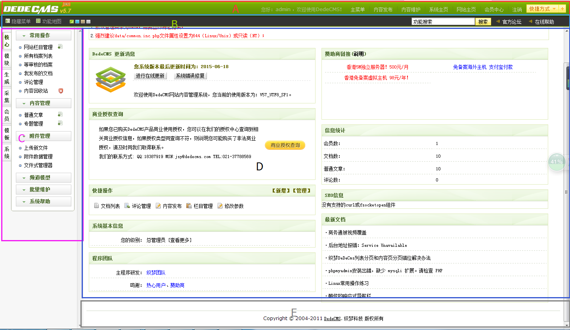Select the 内容发布 quick operation icon
The image size is (570, 330).
click(x=159, y=205)
